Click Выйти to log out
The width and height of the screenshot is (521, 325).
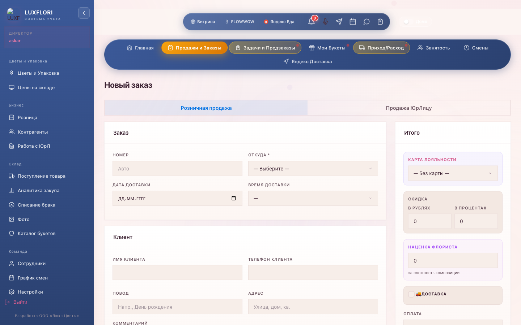coord(16,302)
